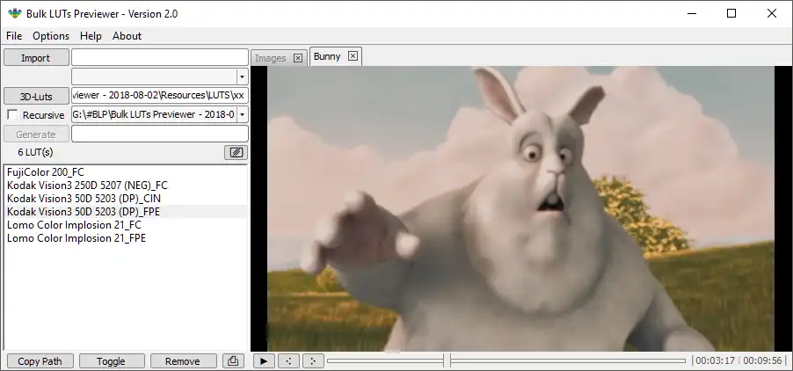Click the video timeline seek bar

point(506,361)
